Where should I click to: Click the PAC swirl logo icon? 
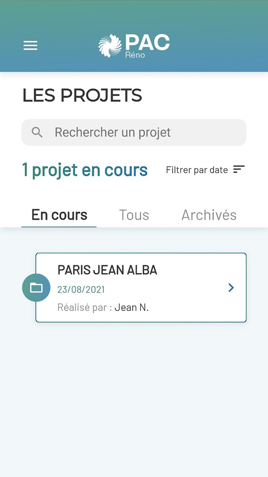tap(110, 46)
